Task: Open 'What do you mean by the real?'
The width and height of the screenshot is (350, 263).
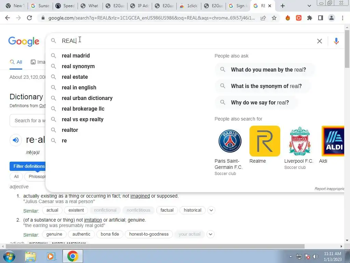Action: (x=265, y=70)
